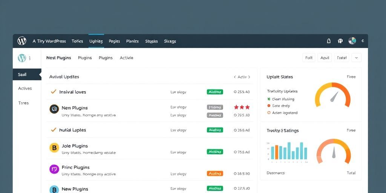386x193 pixels.
Task: Click the Aouil button
Action: coord(325,58)
